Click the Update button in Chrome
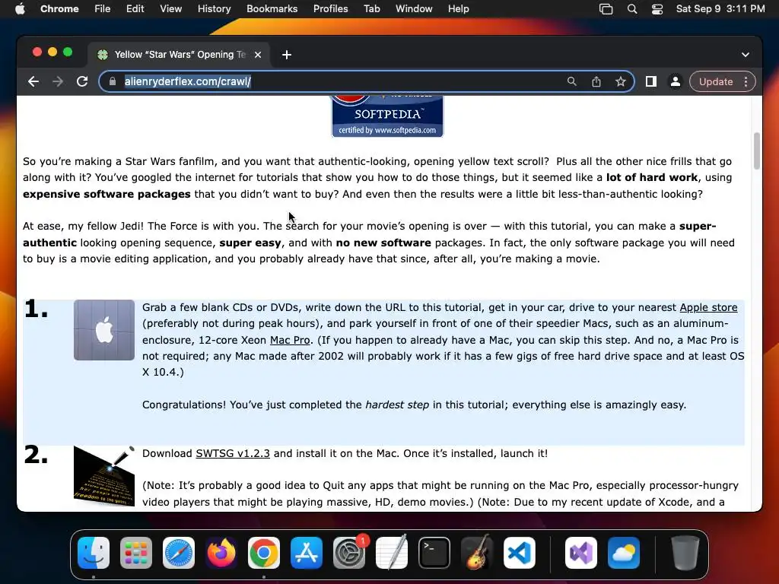Screen dimensions: 779x584 (715, 81)
